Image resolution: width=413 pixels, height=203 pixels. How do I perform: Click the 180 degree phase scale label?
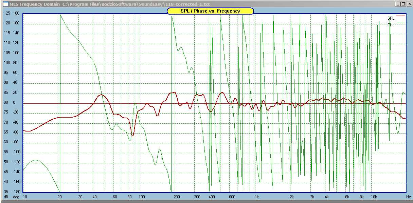coord(16,13)
